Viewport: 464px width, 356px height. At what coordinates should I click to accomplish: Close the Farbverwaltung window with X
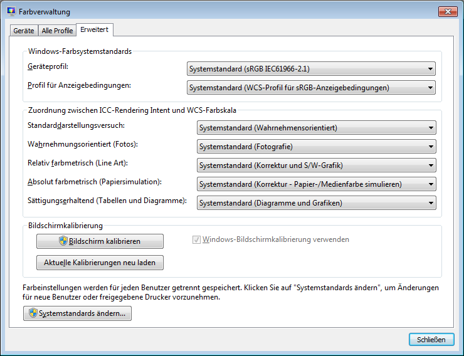448,11
